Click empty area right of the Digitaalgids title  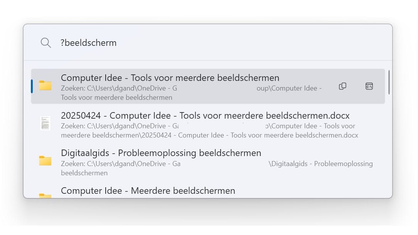coord(324,153)
